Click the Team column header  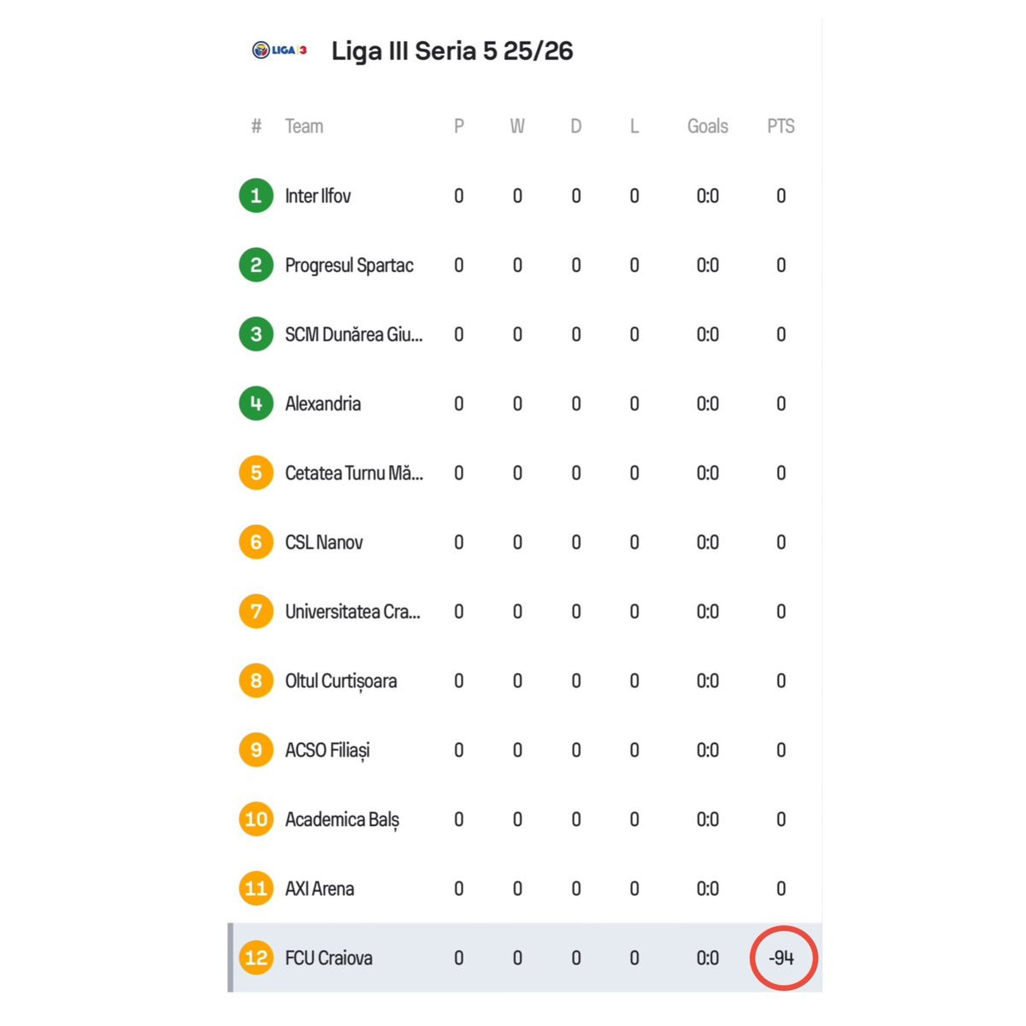coord(304,127)
